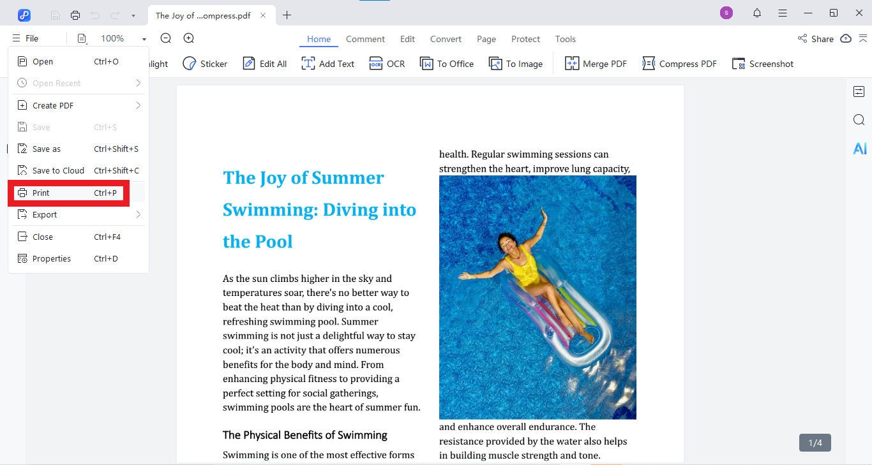The height and width of the screenshot is (465, 872).
Task: Expand the Create PDF submenu
Action: point(79,105)
